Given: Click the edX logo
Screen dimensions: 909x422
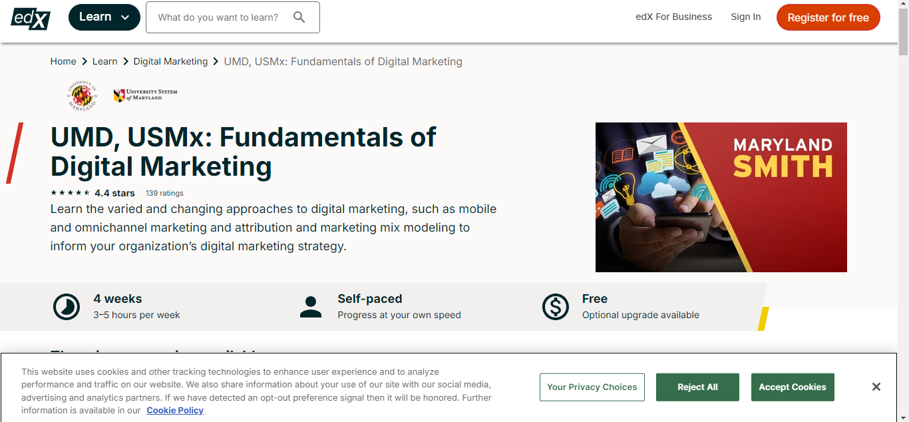Looking at the screenshot, I should click(x=31, y=17).
